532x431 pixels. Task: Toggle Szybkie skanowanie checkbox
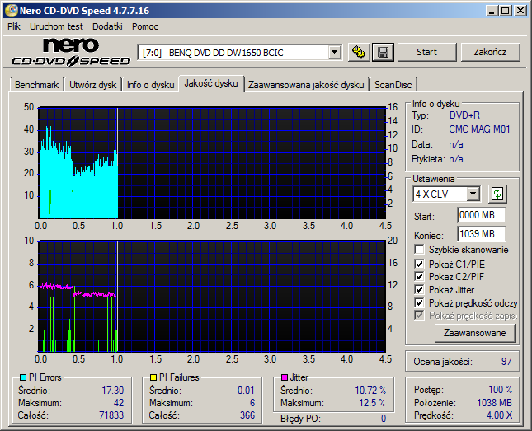[x=419, y=250]
